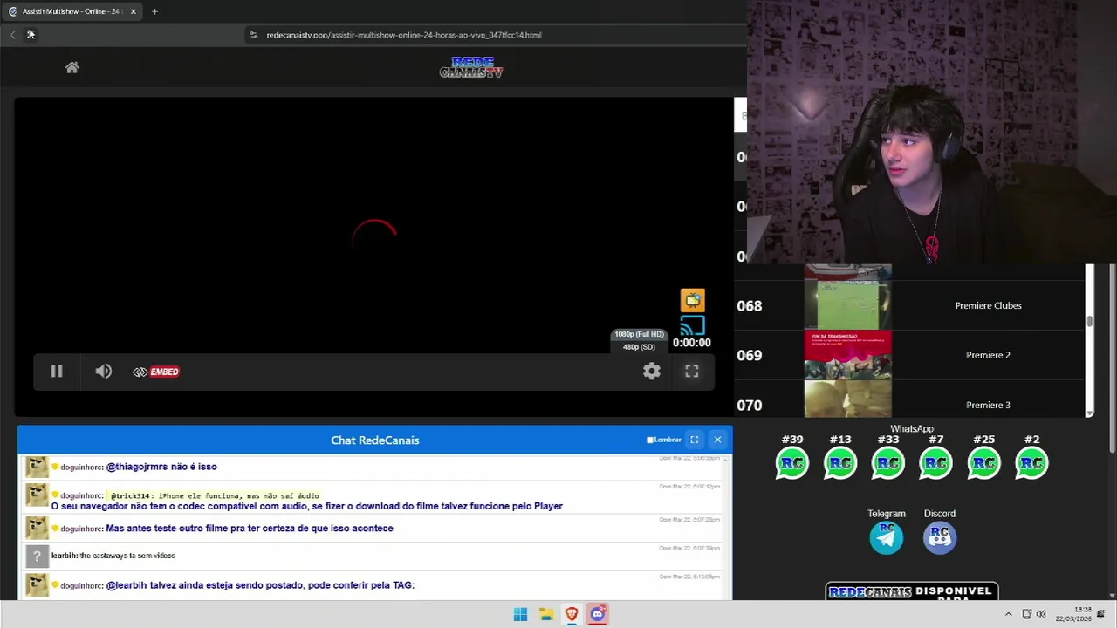Screen dimensions: 1117x628
Task: Go to the RedeCanais home icon
Action: tap(72, 67)
